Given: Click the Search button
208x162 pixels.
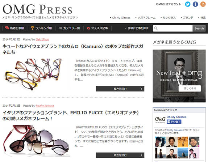Looking at the screenshot, I should point(199,28).
